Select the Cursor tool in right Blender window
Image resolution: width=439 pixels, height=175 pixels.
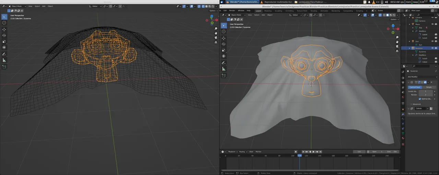(224, 31)
